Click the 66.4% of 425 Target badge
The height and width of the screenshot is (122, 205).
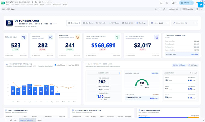point(179,65)
